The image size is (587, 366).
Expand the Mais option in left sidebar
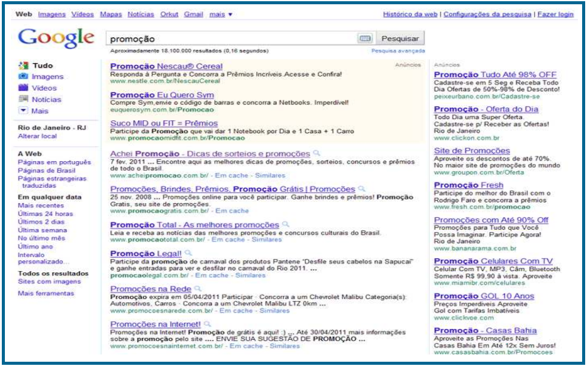tap(23, 111)
